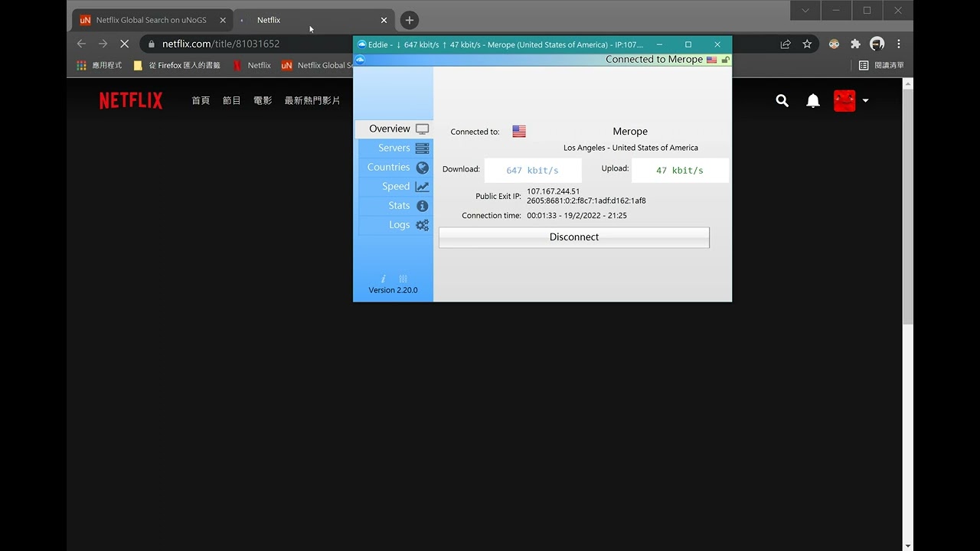Click Chrome back arrow
The image size is (980, 551).
coord(82,44)
